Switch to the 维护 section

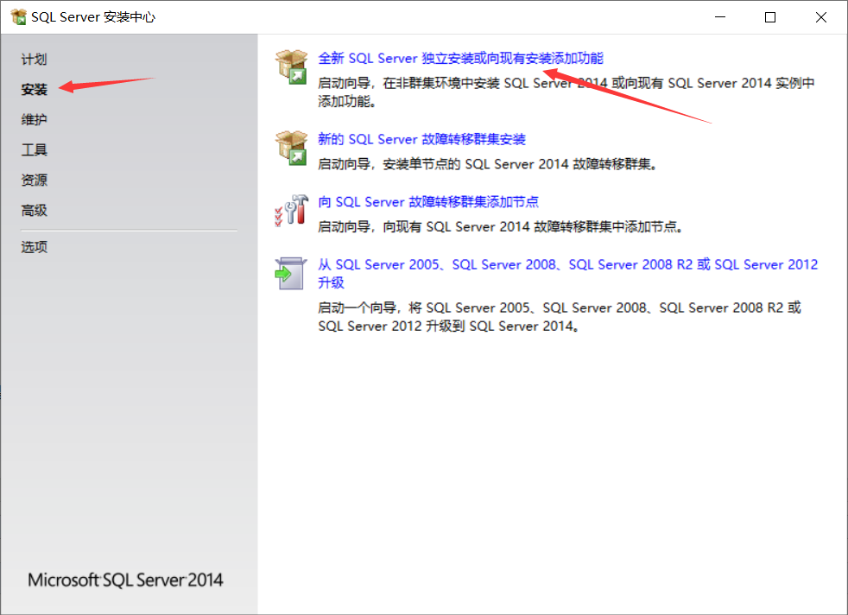[34, 119]
